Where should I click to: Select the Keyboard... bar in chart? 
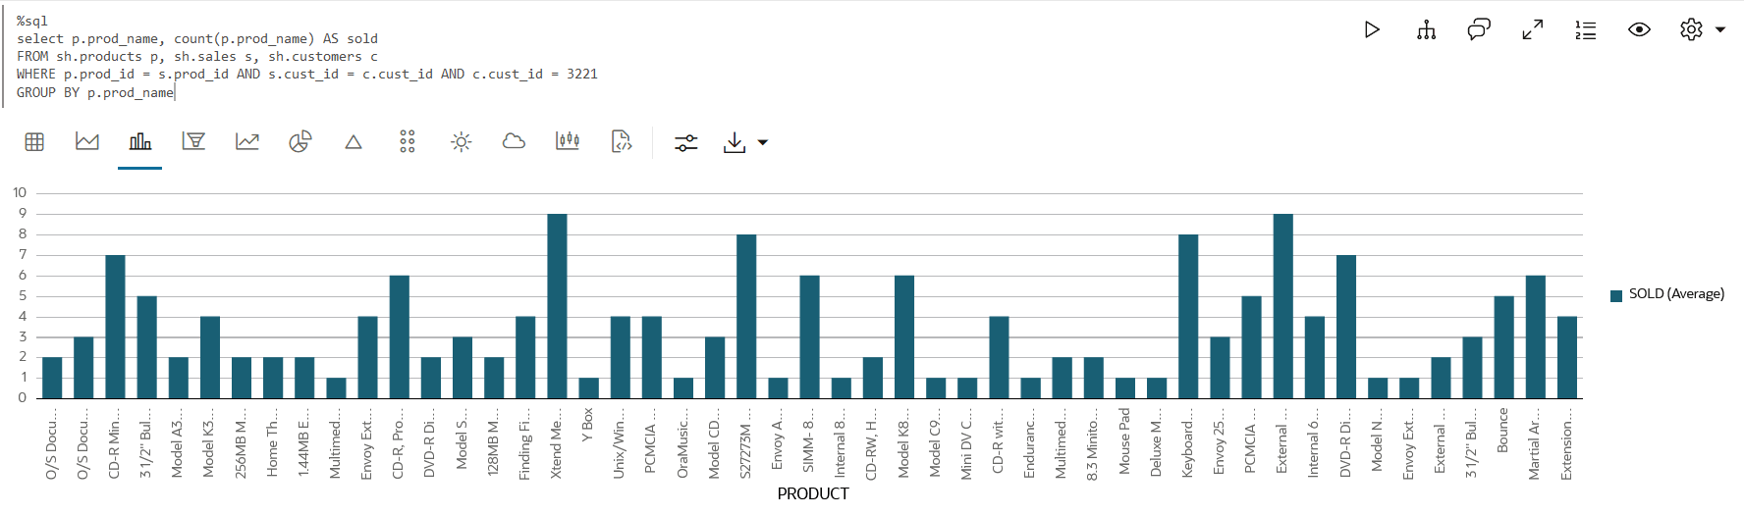click(1188, 316)
